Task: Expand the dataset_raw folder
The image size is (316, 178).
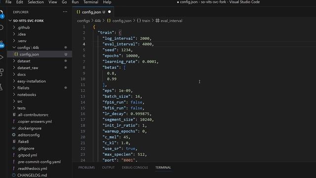Action: pyautogui.click(x=28, y=68)
